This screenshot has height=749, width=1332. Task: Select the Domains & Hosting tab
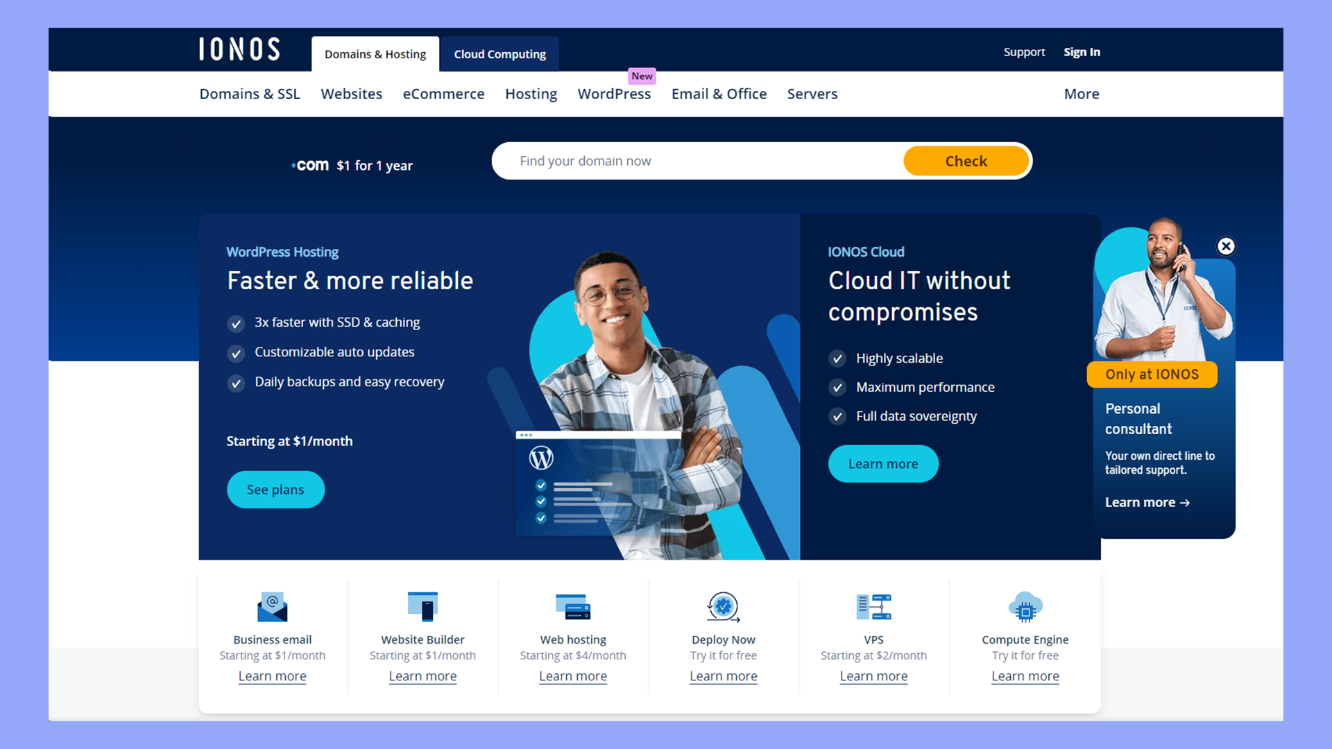coord(375,53)
